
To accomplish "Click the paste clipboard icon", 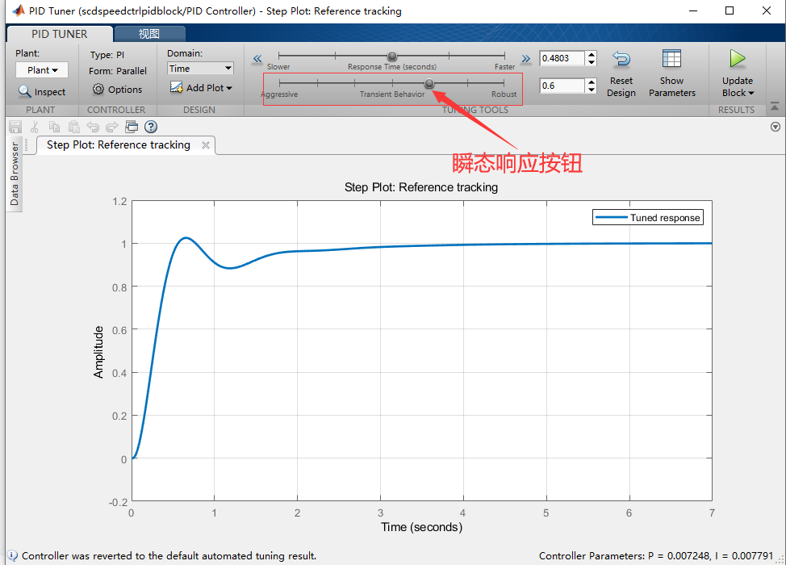I will point(73,127).
